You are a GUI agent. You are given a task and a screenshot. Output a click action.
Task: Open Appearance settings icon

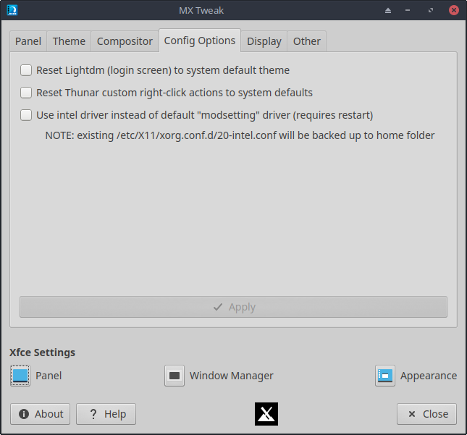384,376
